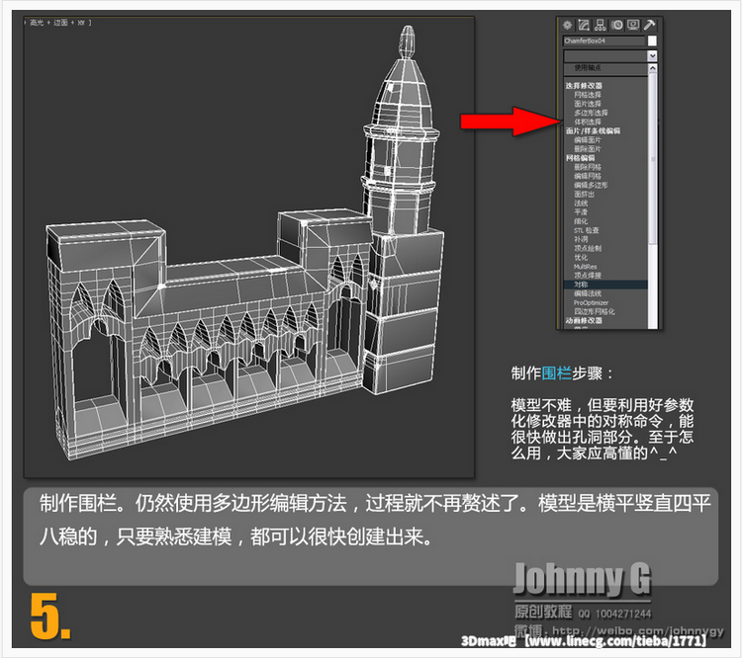
Task: Select 多边形选择 from the modifier list
Action: coord(592,113)
